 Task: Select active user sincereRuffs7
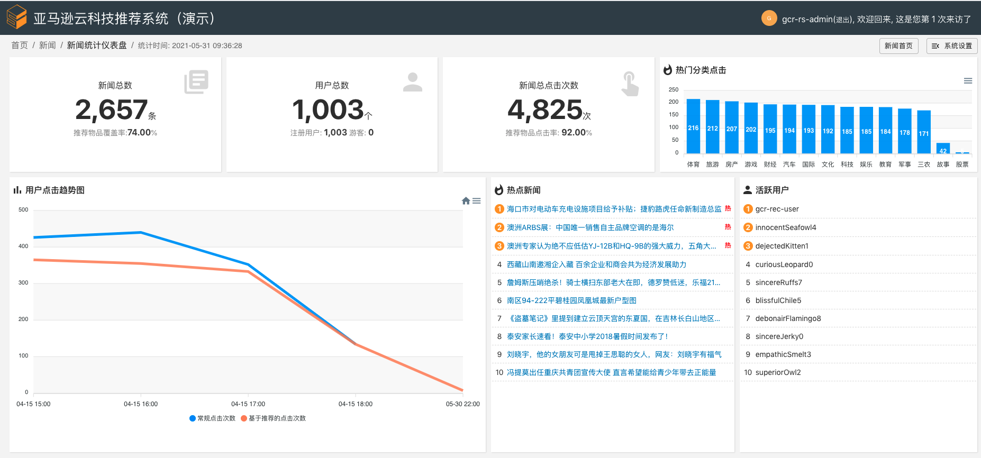pos(779,282)
